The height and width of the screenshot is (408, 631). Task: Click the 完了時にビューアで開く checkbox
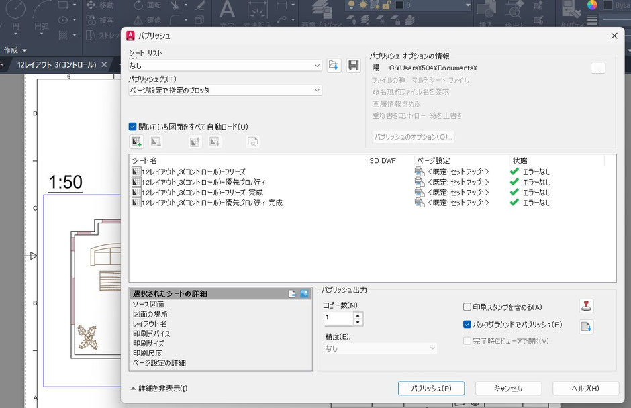(x=467, y=341)
